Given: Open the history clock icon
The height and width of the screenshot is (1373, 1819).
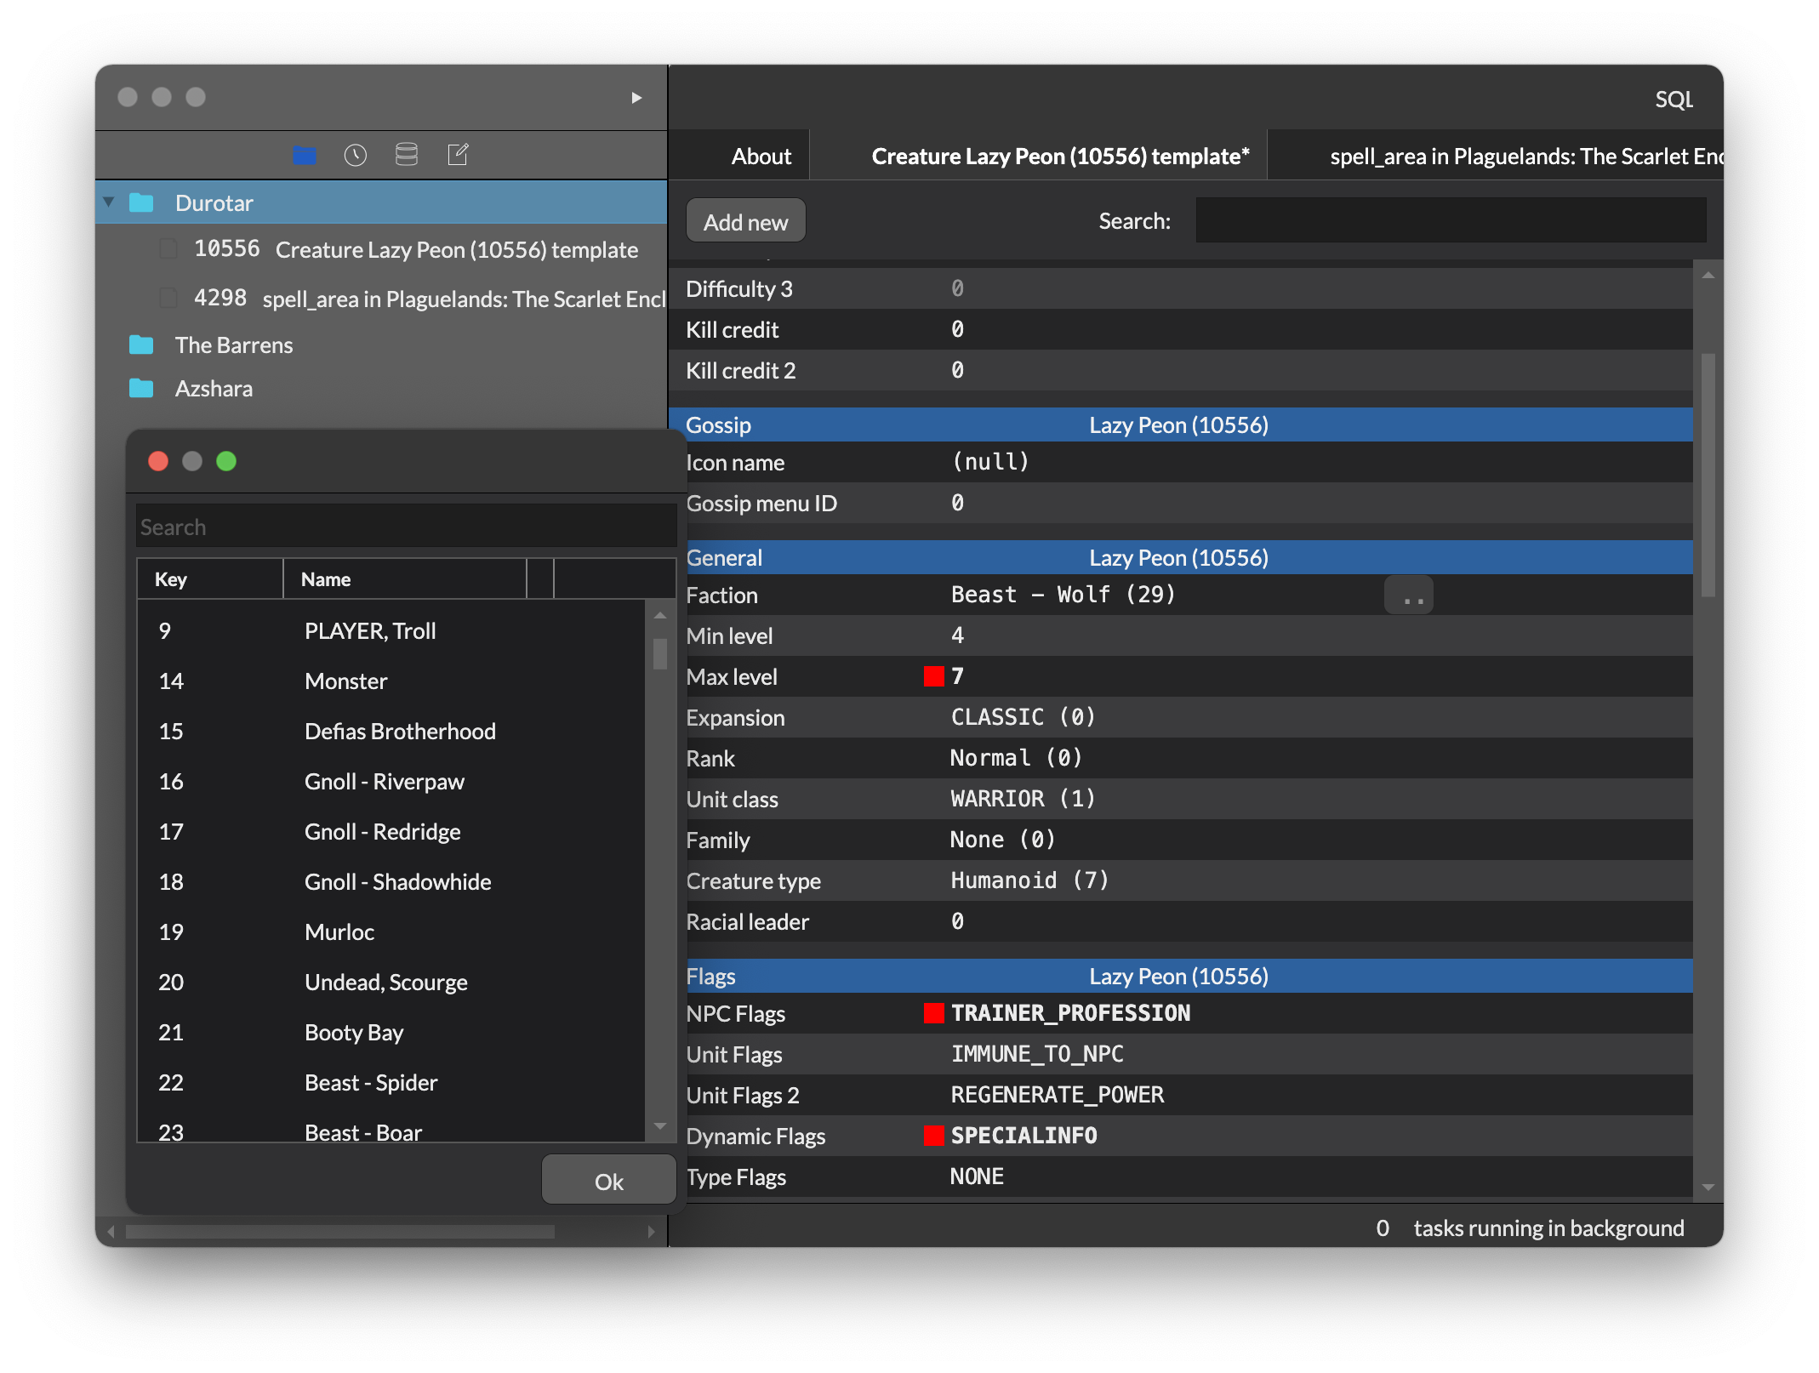Looking at the screenshot, I should 355,155.
